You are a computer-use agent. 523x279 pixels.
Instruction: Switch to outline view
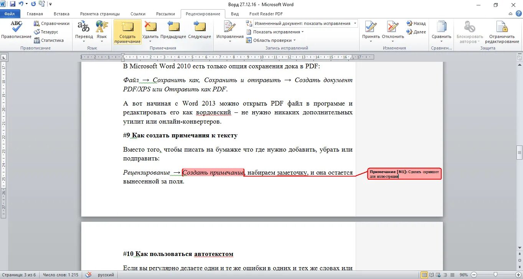click(x=446, y=275)
